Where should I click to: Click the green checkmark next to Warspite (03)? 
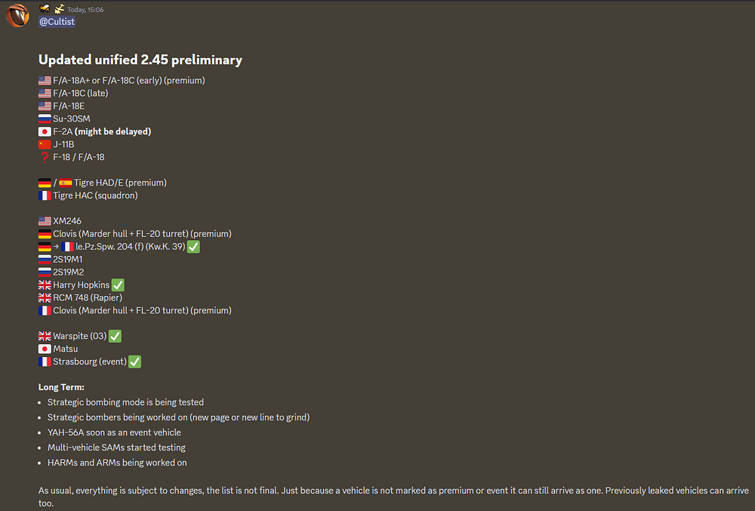pos(115,337)
